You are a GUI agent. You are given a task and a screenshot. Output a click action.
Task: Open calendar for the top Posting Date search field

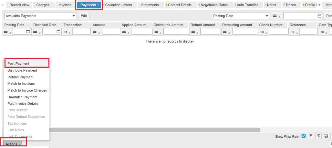[319, 16]
